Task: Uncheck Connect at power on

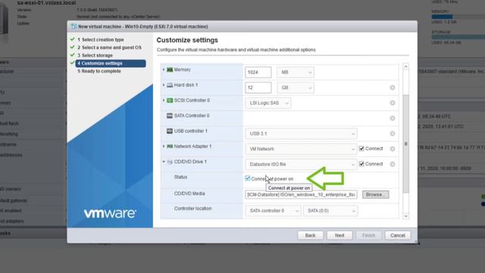Action: (x=248, y=178)
